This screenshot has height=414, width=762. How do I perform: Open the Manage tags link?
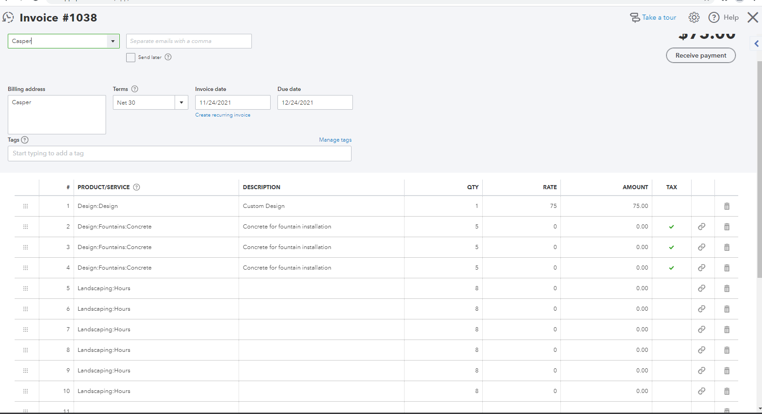(335, 140)
